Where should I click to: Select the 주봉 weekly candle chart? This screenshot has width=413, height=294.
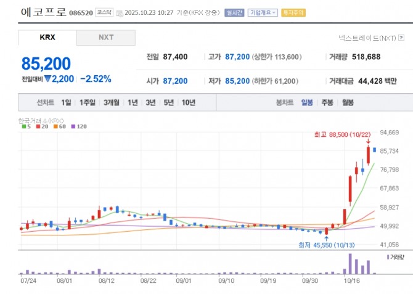pyautogui.click(x=327, y=103)
